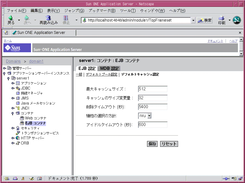Click the Navigator icon in status bar

coord(7,179)
